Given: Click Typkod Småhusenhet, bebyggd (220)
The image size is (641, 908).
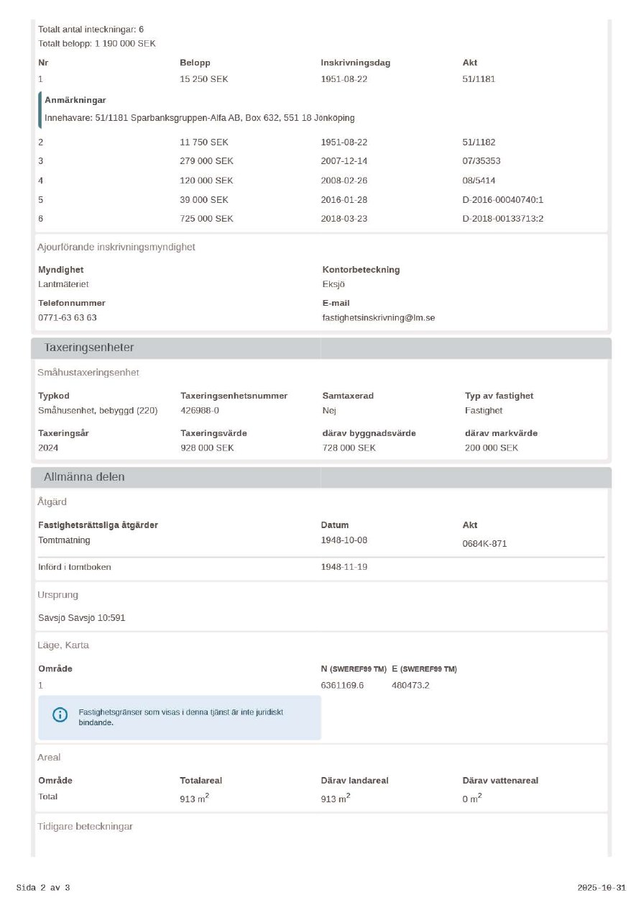Looking at the screenshot, I should click(98, 411).
